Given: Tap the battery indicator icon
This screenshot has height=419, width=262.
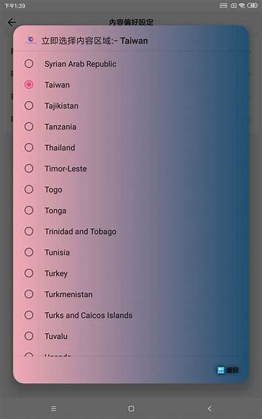Looking at the screenshot, I should (252, 5).
